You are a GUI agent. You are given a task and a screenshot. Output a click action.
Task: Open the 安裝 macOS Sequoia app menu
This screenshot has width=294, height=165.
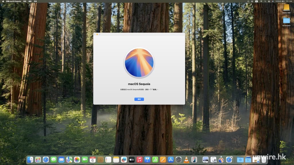[13, 1]
